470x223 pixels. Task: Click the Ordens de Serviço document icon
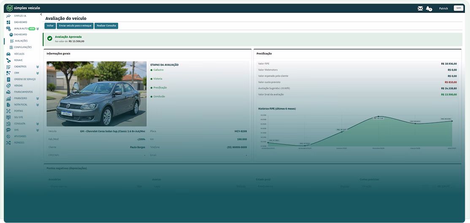(8, 79)
